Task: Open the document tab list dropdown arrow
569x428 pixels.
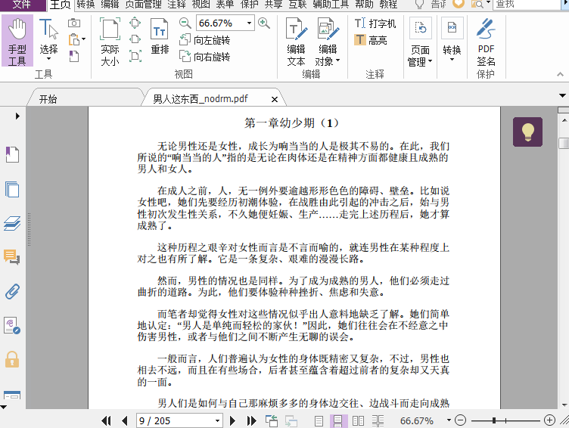Action: pyautogui.click(x=562, y=96)
